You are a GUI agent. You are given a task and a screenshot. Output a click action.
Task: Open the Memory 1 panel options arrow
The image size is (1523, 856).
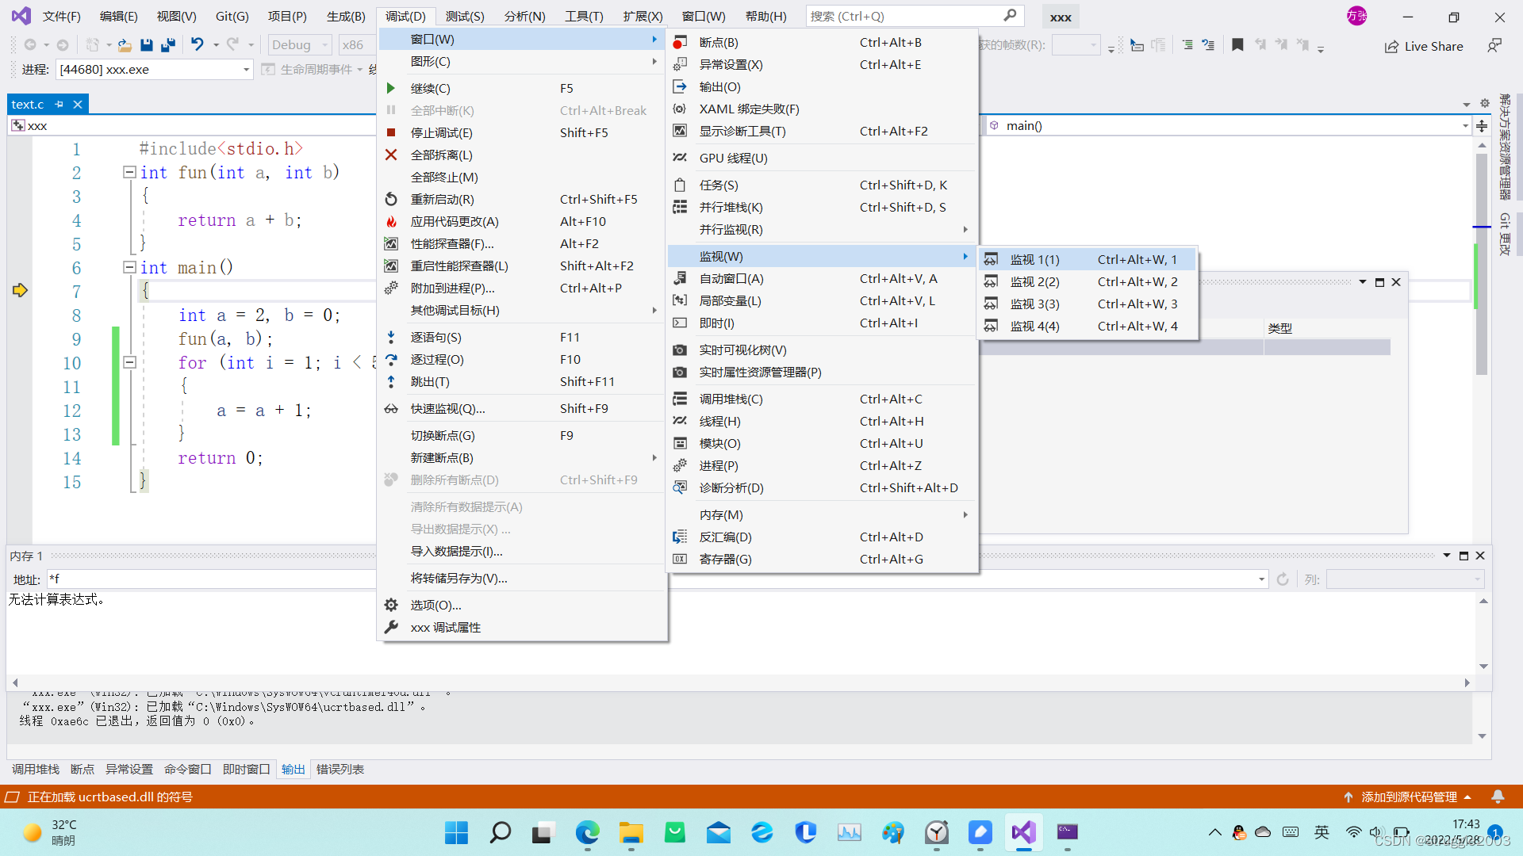click(x=1447, y=556)
